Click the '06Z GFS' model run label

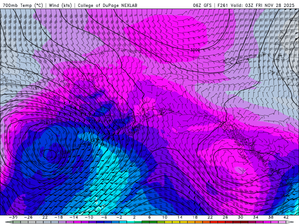(202, 5)
